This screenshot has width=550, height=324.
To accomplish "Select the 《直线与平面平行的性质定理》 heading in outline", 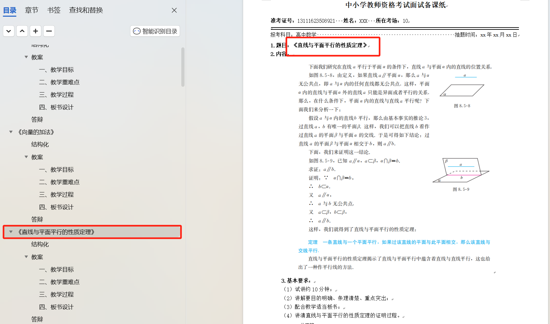I will click(x=56, y=232).
